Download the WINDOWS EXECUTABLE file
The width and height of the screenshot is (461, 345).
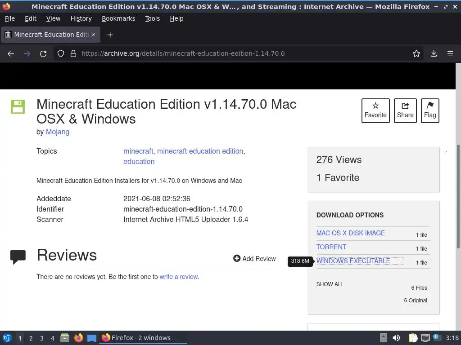tap(353, 261)
